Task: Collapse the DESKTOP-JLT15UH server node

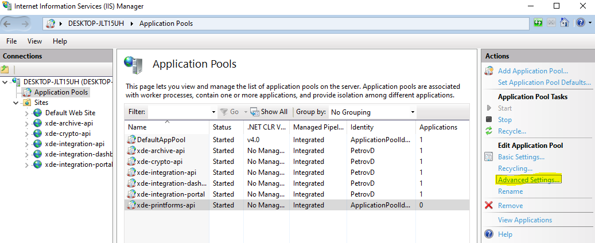Action: pyautogui.click(x=4, y=82)
